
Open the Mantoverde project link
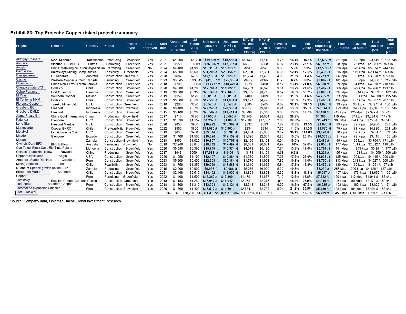pos(24,128)
